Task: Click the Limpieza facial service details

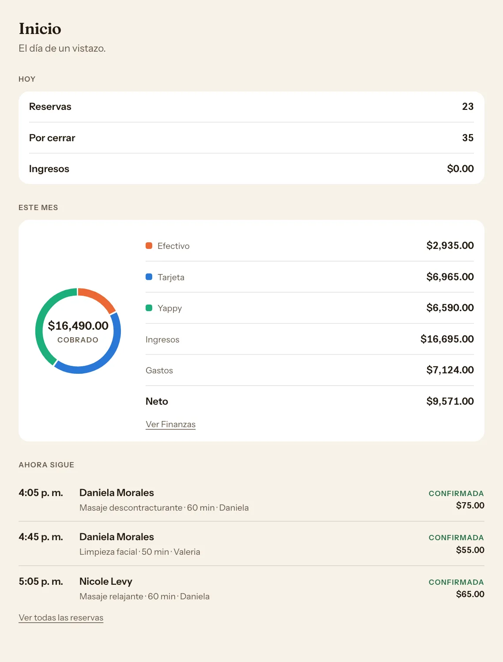Action: point(140,552)
